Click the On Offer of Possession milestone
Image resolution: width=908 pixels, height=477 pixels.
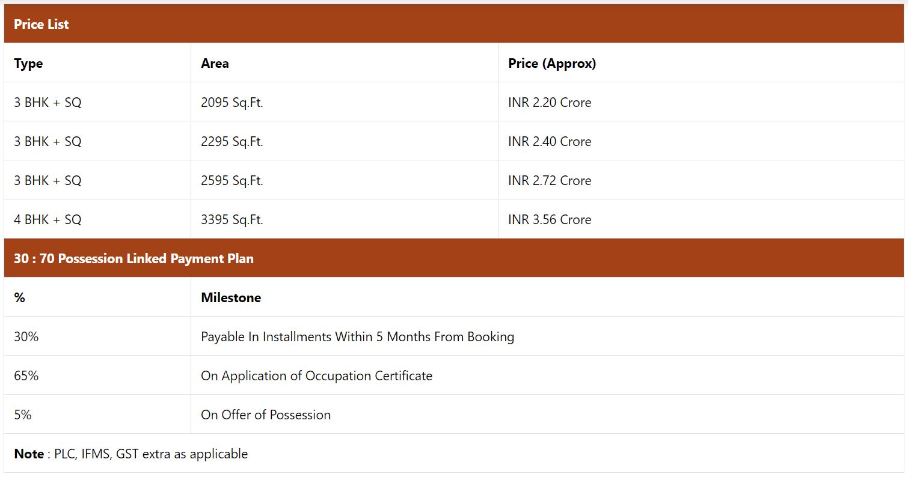tap(265, 415)
